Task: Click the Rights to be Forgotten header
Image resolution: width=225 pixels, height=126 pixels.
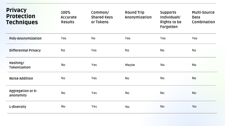Action: tap(171, 20)
